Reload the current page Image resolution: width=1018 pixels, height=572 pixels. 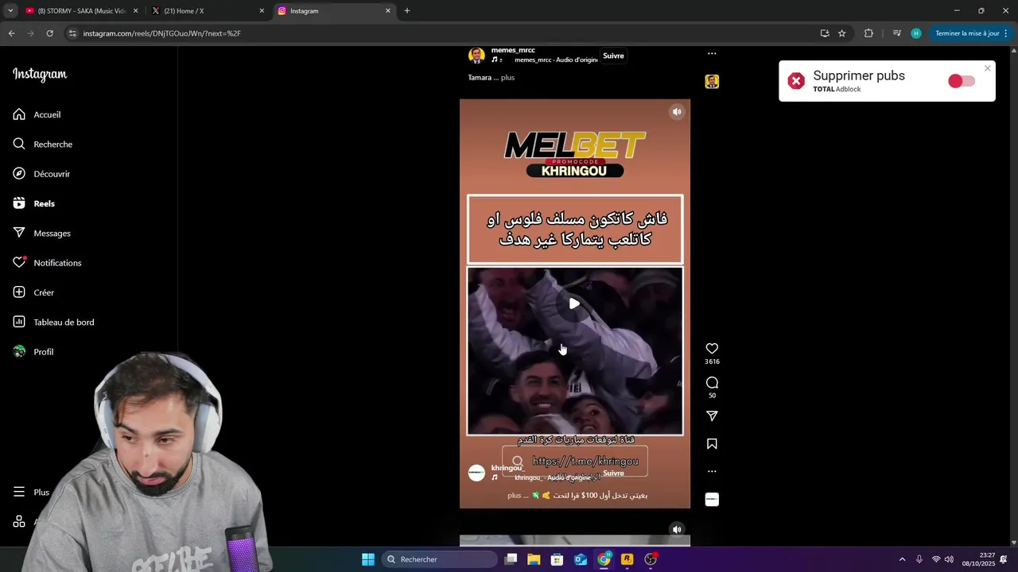tap(49, 33)
